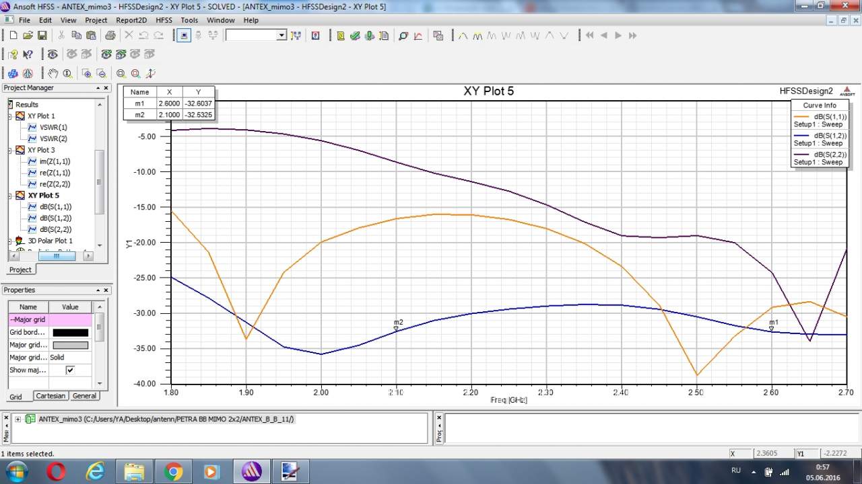The height and width of the screenshot is (484, 862).
Task: Open Google Chrome from the taskbar
Action: point(173,472)
